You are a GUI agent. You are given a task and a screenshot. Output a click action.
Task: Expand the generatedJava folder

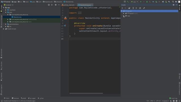pos(6,24)
